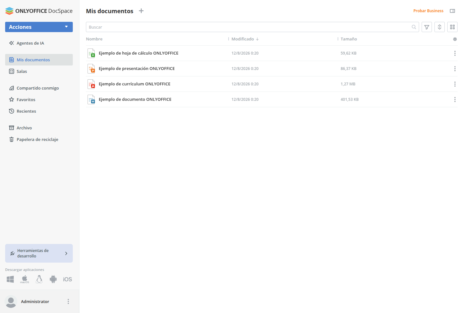The image size is (463, 313).
Task: Click the 1,27 MB size value
Action: tap(348, 84)
